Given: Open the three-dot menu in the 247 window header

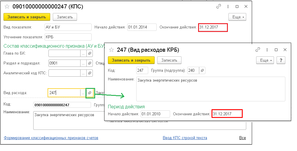Looking at the screenshot, I should 267,50.
